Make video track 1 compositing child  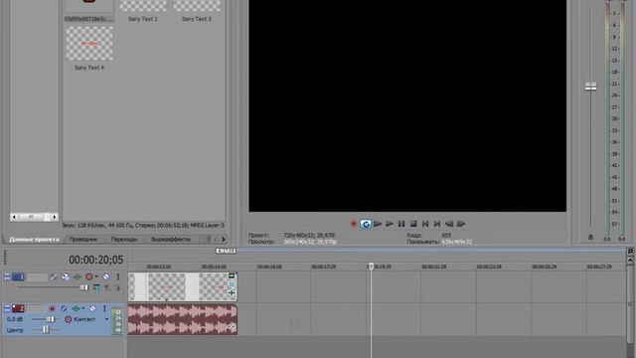click(x=117, y=287)
